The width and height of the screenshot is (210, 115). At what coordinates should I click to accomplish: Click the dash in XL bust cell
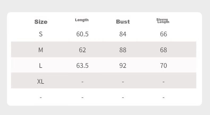[x=123, y=82]
